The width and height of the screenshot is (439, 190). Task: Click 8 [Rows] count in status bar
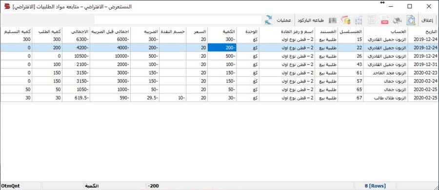[x=375, y=186]
